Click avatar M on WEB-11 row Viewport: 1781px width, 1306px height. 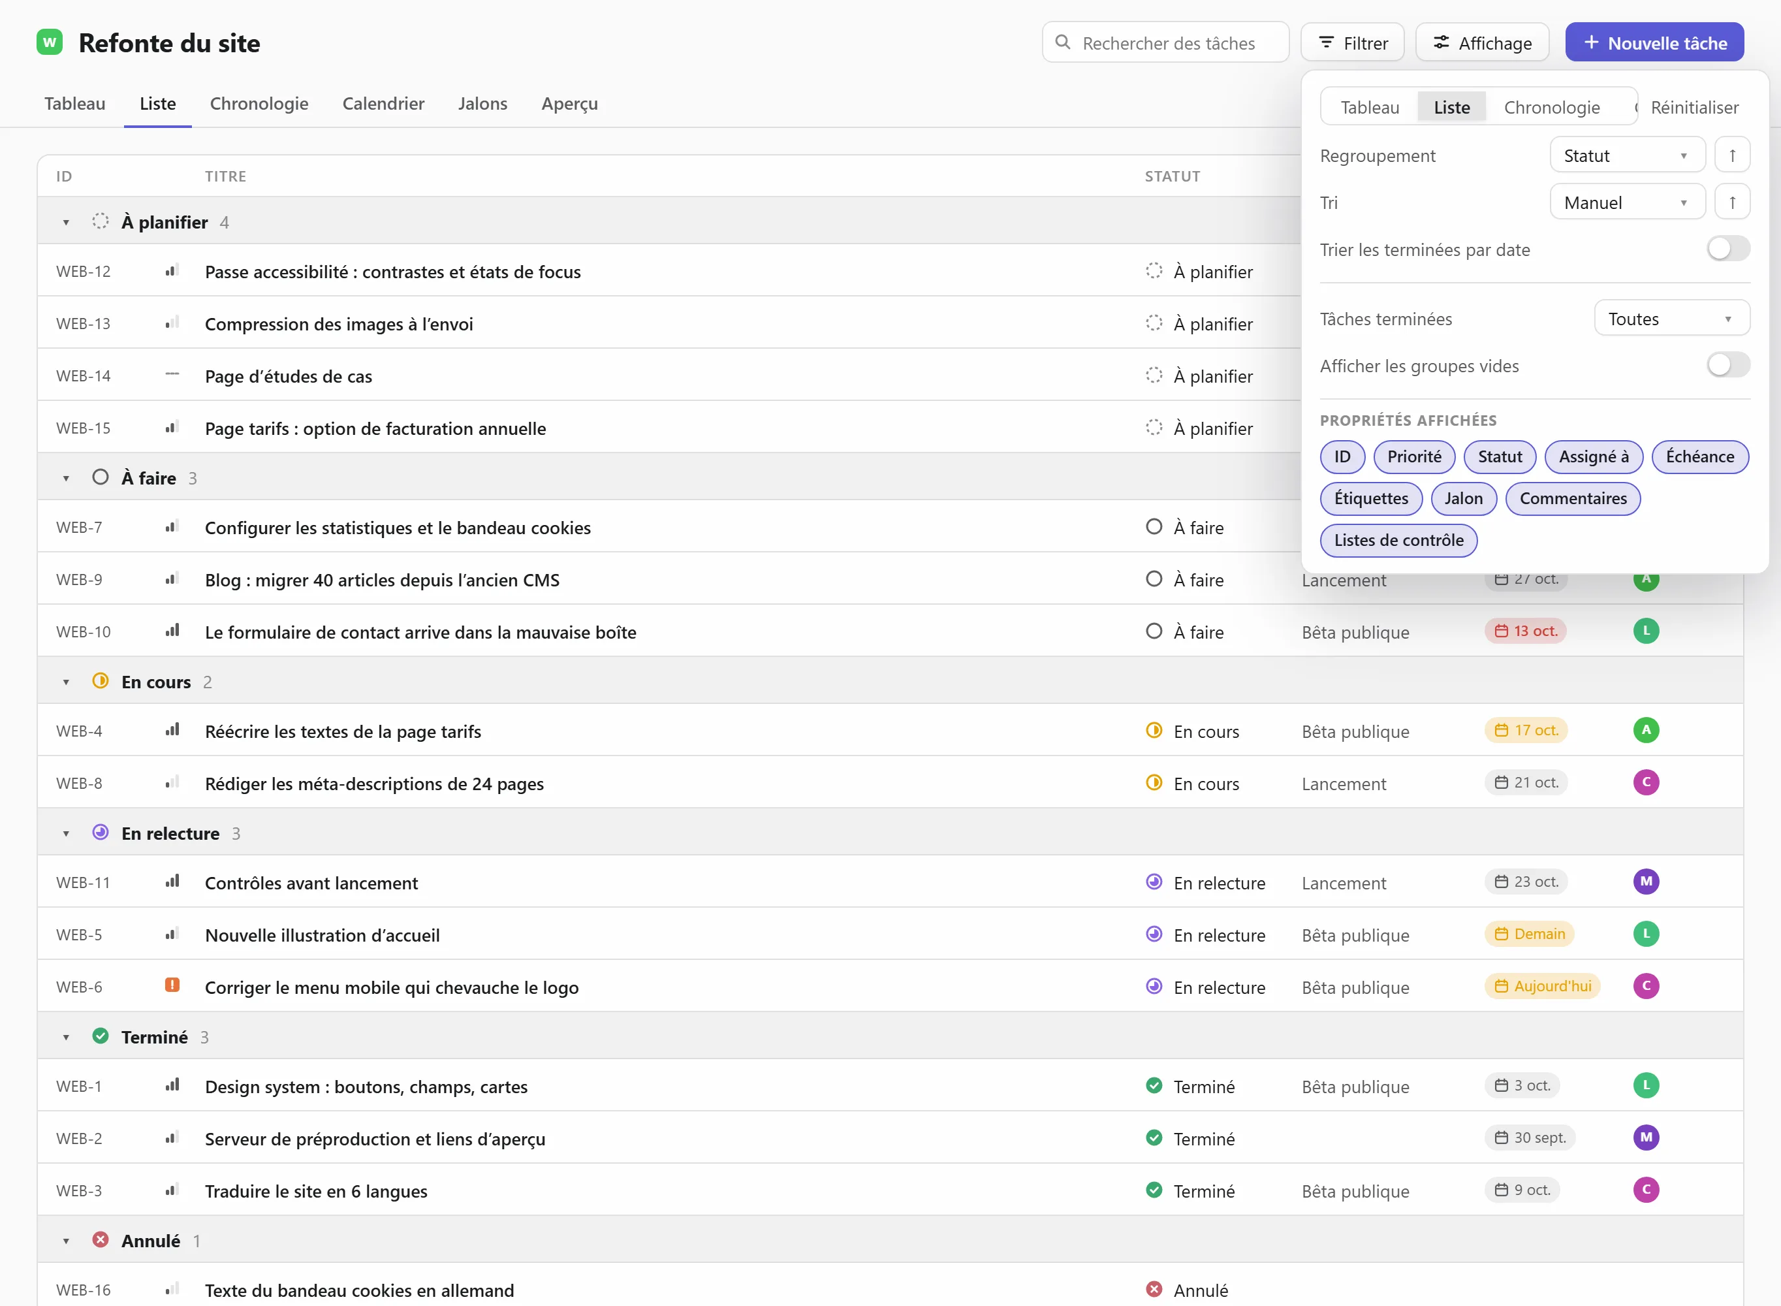pyautogui.click(x=1646, y=882)
